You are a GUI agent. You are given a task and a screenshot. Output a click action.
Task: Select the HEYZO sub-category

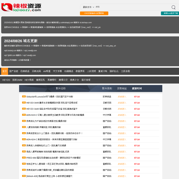[x=6, y=80]
